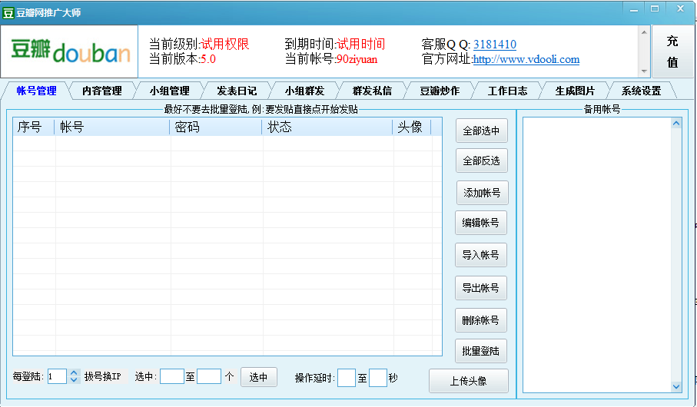This screenshot has width=697, height=407.
Task: Click the 上传头像 button
Action: pos(468,381)
